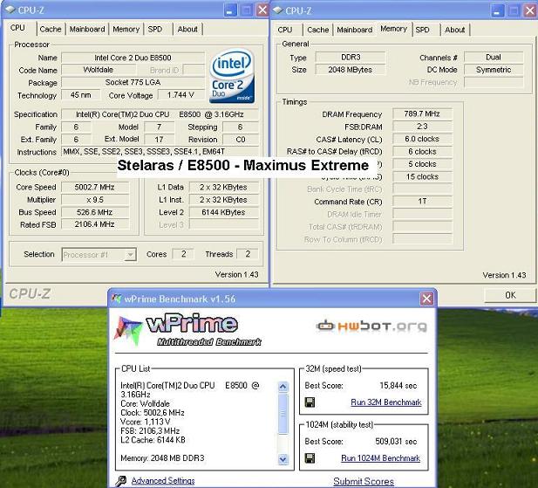Open Cache tab in right CPU-Z window
Image resolution: width=538 pixels, height=488 pixels.
[317, 30]
